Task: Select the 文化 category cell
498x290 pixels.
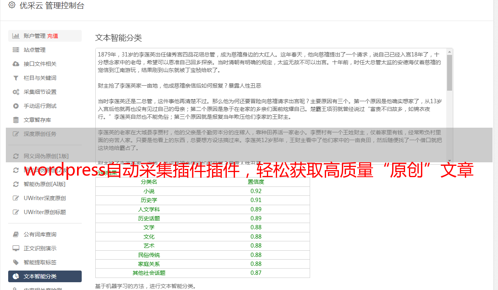Action: pos(149,237)
